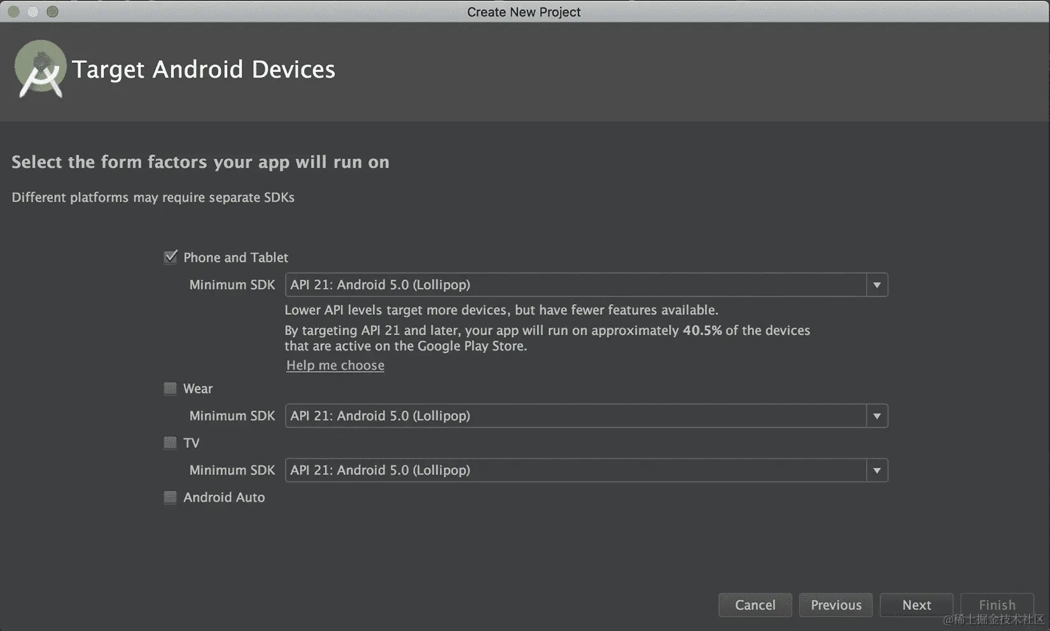The height and width of the screenshot is (631, 1050).
Task: Expand the TV Minimum SDK dropdown arrow
Action: [876, 471]
